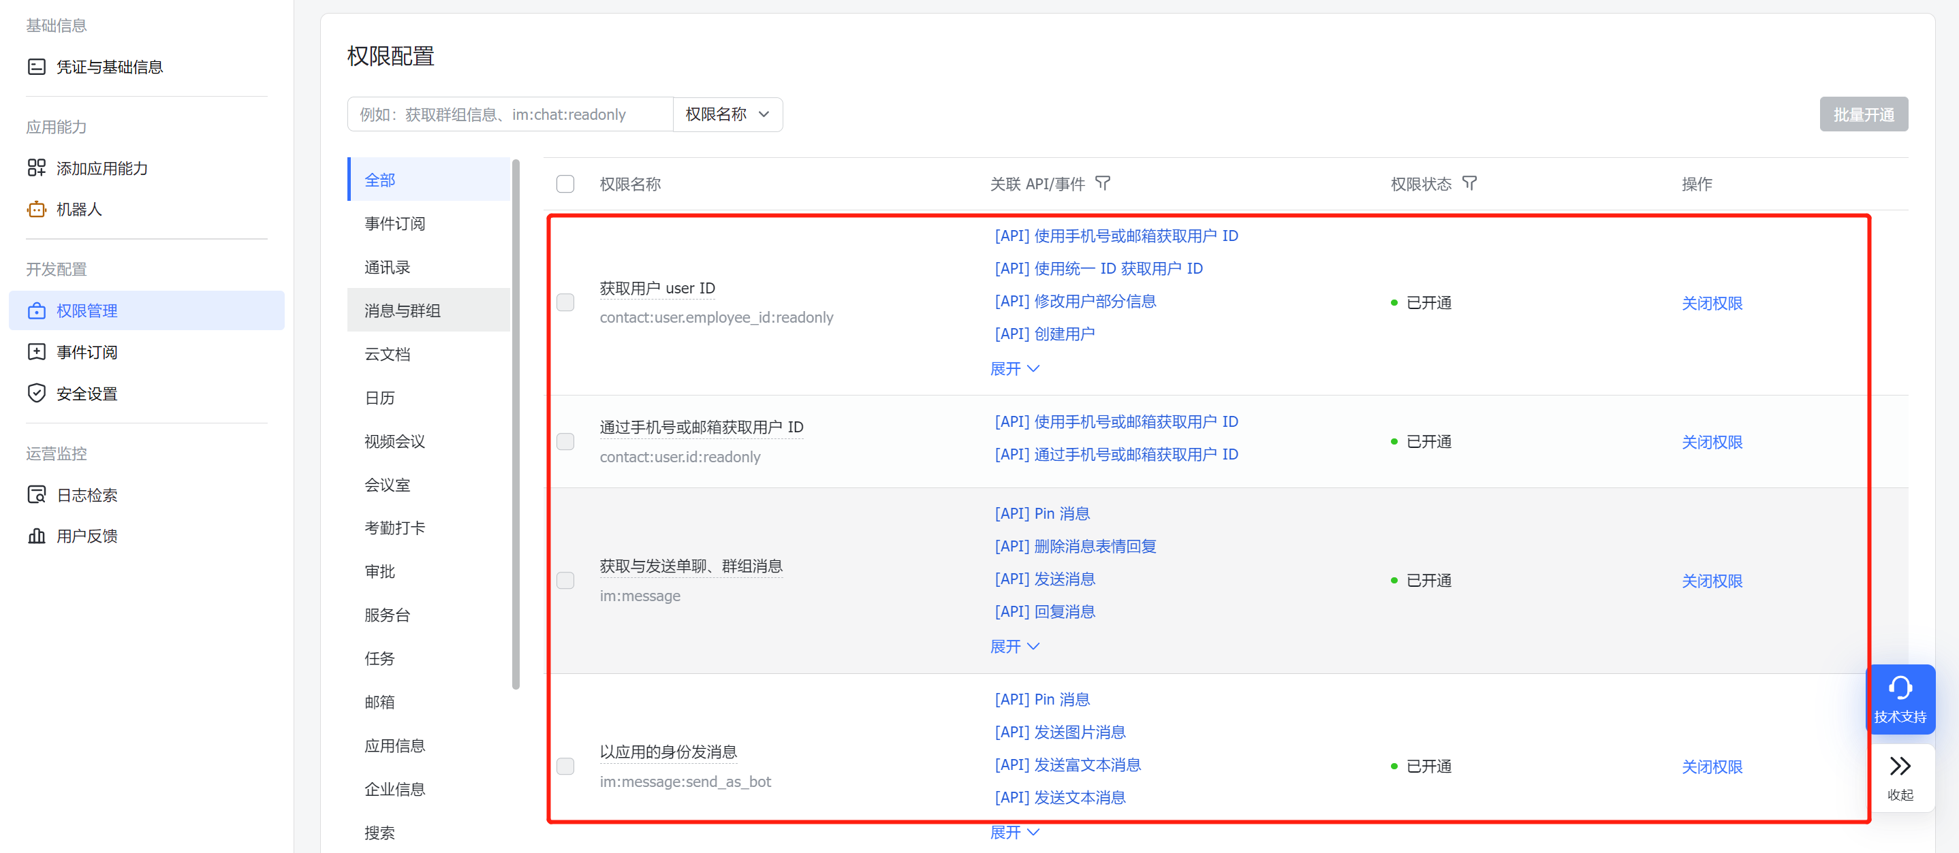
Task: Check the 获取用户 user ID permission checkbox
Action: coord(565,302)
